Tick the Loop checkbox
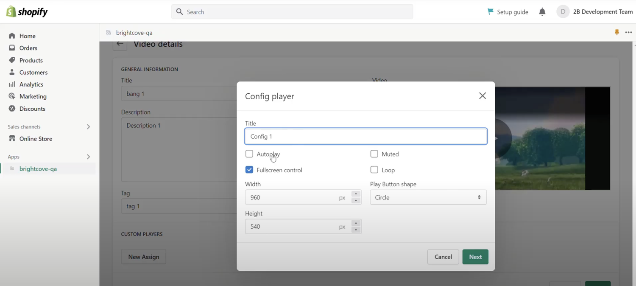Image resolution: width=636 pixels, height=286 pixels. (374, 170)
